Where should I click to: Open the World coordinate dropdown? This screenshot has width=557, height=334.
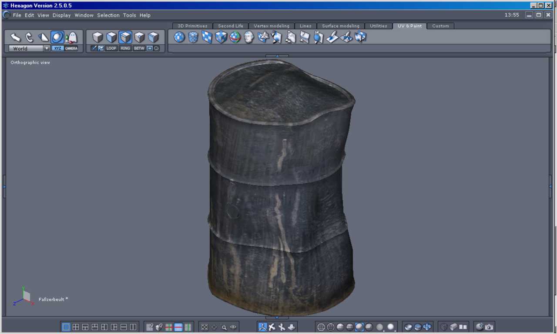[47, 48]
